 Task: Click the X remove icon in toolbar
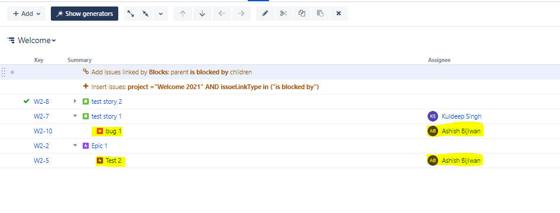click(x=339, y=14)
